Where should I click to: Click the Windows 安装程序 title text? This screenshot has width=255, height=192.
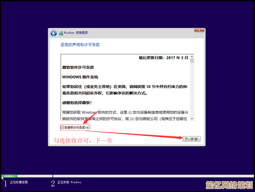click(x=76, y=33)
